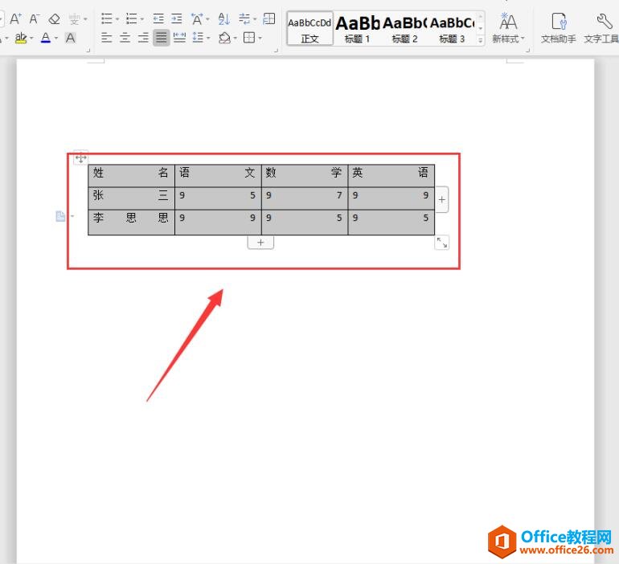Add a row with bottom plus button
The height and width of the screenshot is (564, 619).
[x=260, y=242]
